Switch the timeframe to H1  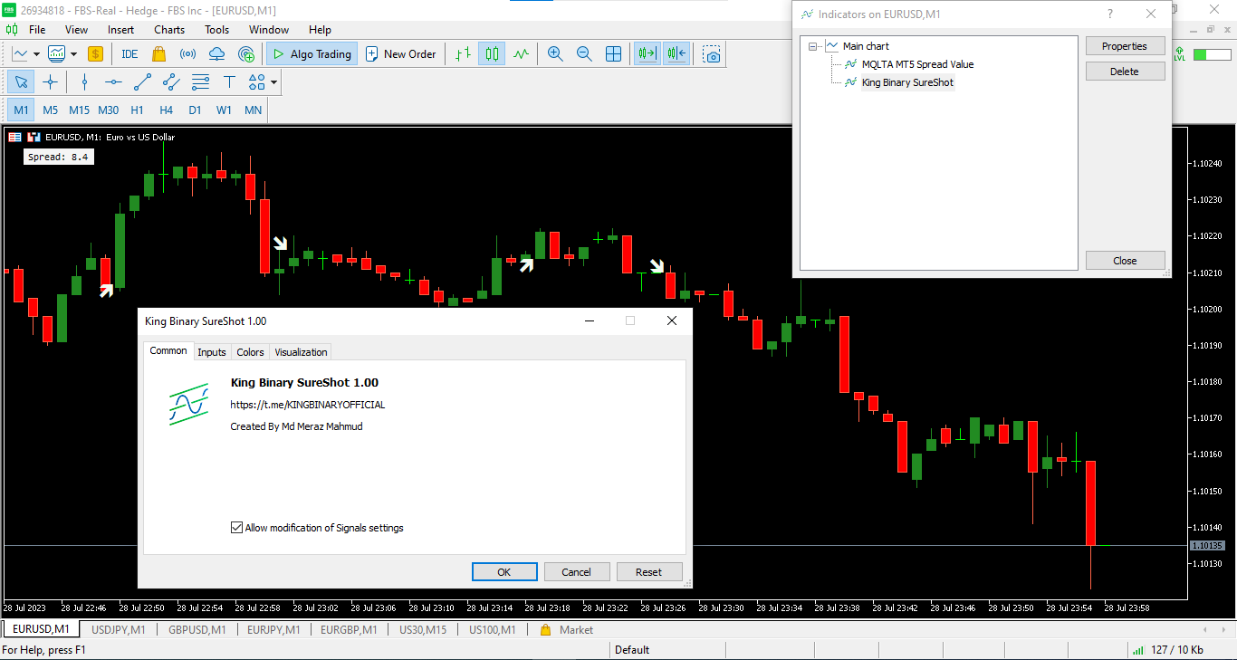[x=137, y=110]
